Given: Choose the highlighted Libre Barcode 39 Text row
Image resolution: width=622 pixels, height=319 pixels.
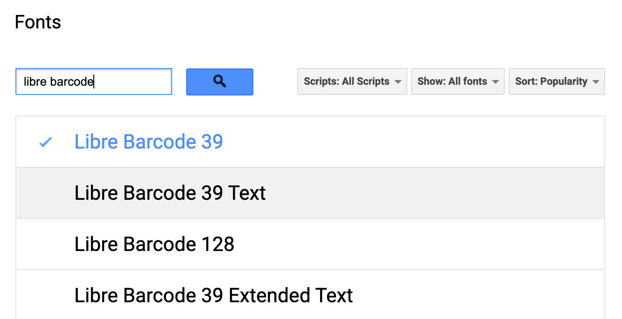Looking at the screenshot, I should point(310,193).
